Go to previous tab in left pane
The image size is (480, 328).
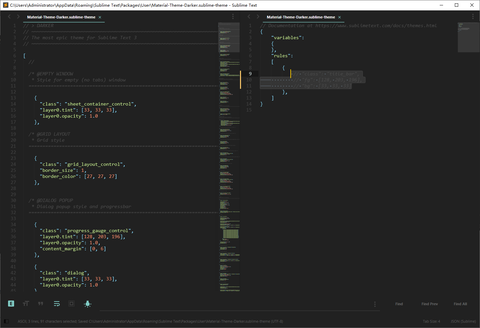[x=9, y=16]
